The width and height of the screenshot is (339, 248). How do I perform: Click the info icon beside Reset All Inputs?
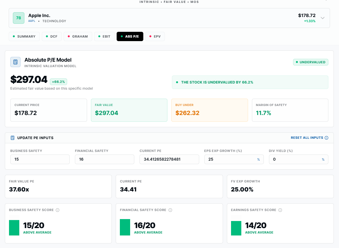326,138
